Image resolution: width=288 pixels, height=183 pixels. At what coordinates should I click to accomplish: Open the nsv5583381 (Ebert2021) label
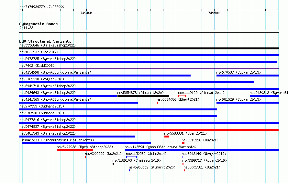185,133
